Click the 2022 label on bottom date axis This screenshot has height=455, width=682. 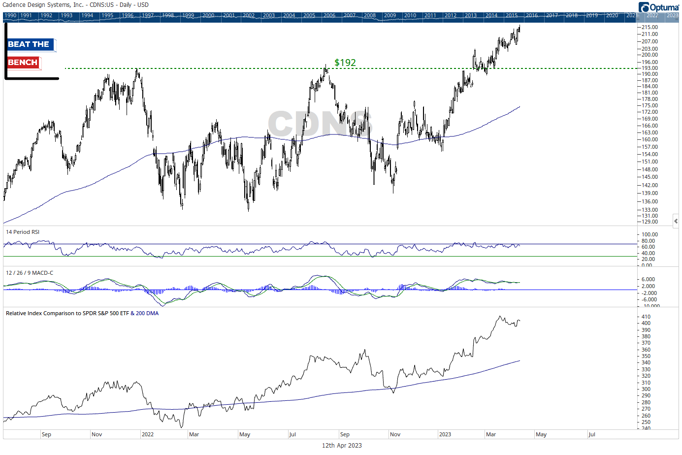pyautogui.click(x=147, y=434)
